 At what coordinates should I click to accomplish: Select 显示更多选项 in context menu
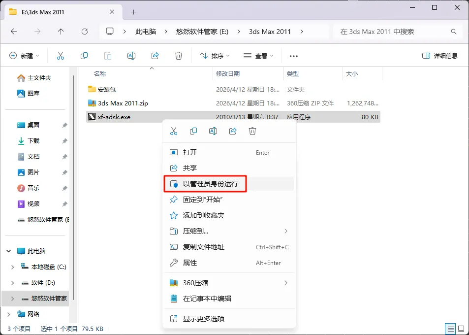pyautogui.click(x=229, y=319)
